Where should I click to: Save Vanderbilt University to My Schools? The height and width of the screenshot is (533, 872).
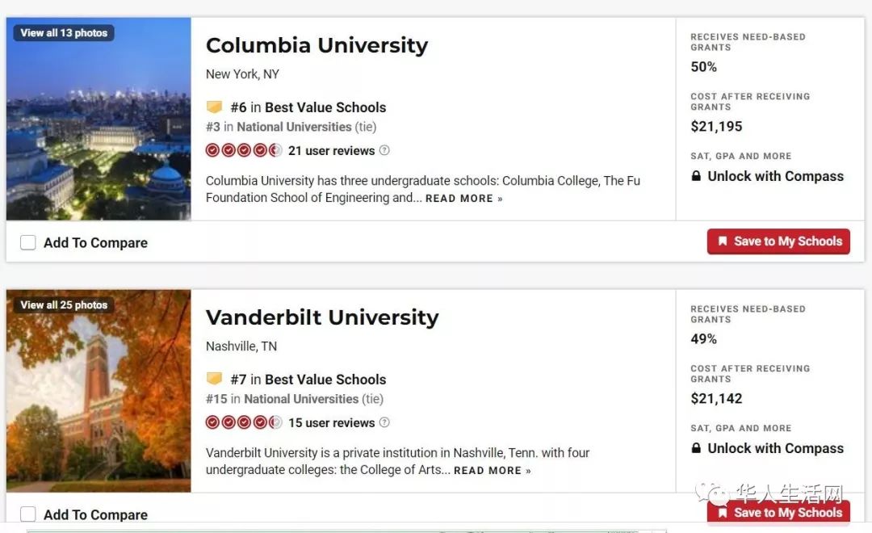pos(778,513)
